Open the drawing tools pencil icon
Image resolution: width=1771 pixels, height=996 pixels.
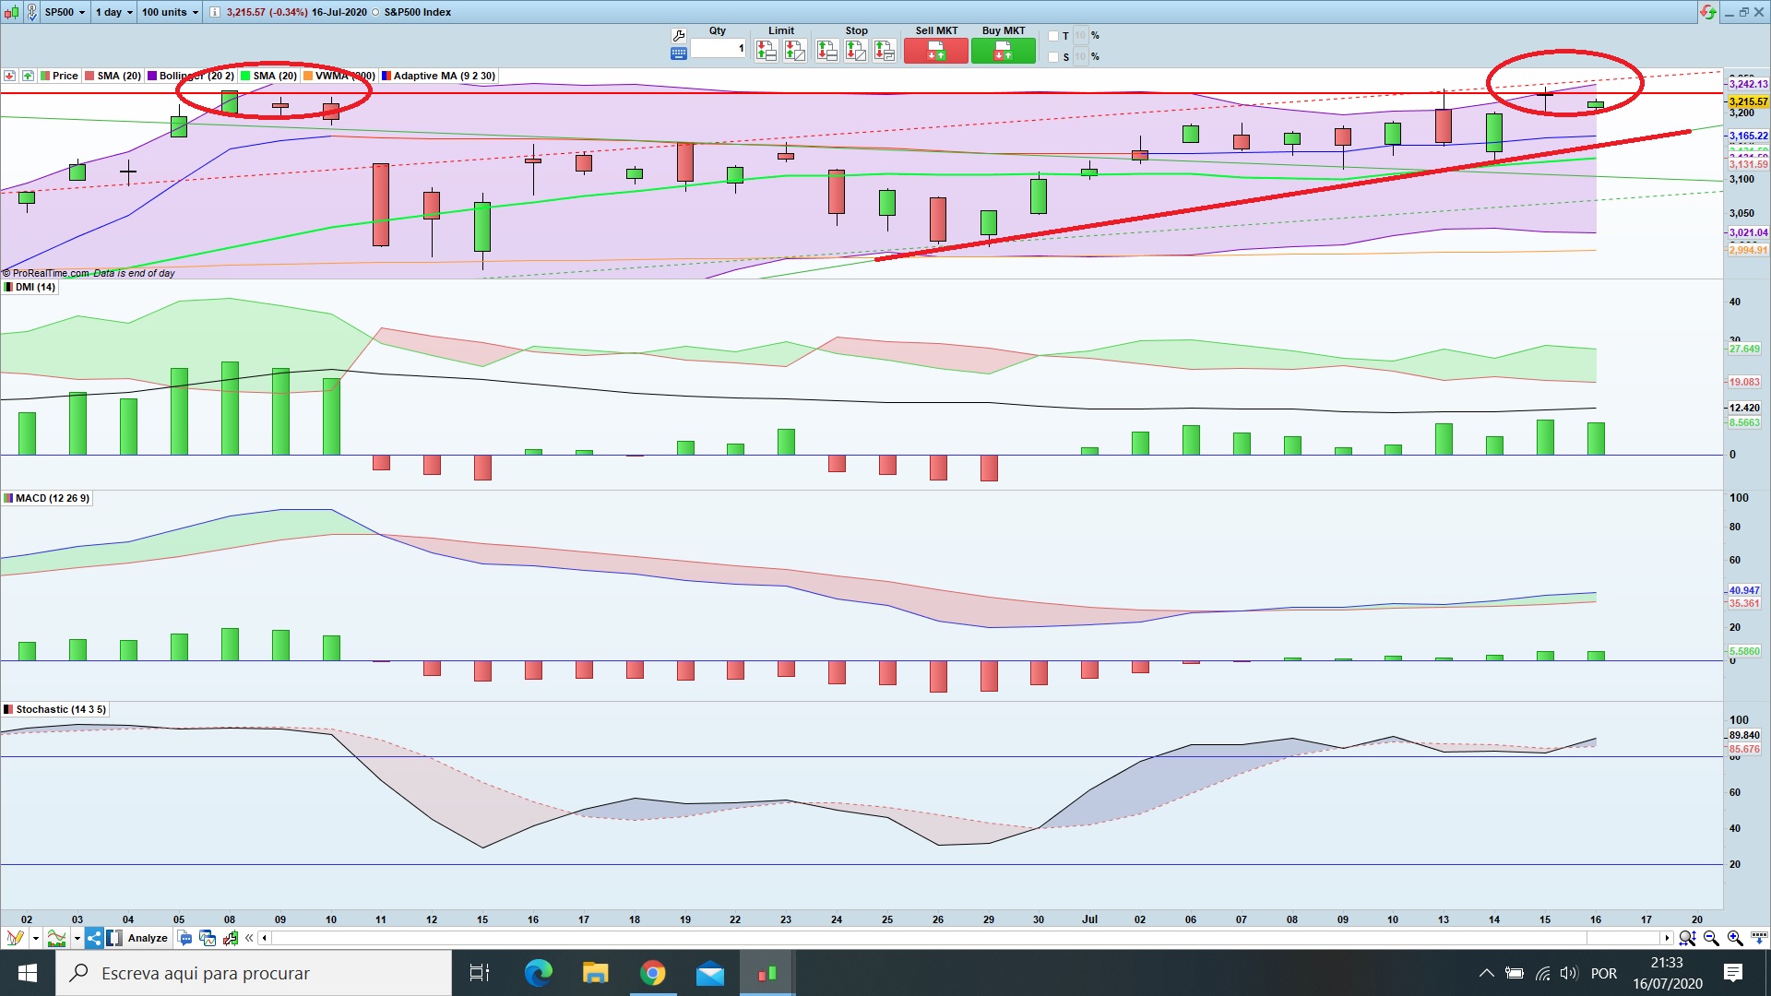pyautogui.click(x=15, y=938)
